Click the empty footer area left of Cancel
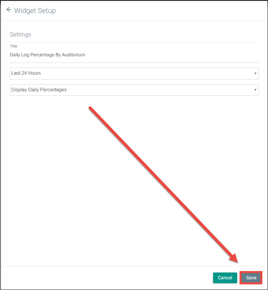 click(x=104, y=278)
